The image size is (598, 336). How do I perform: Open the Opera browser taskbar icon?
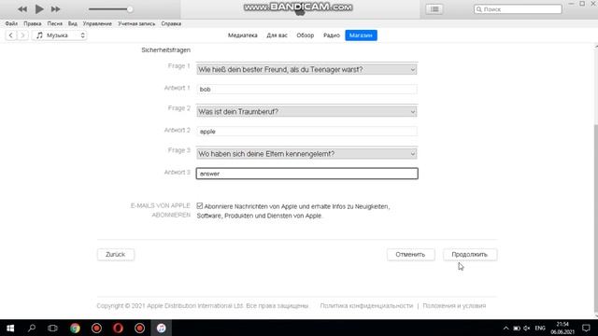point(118,328)
